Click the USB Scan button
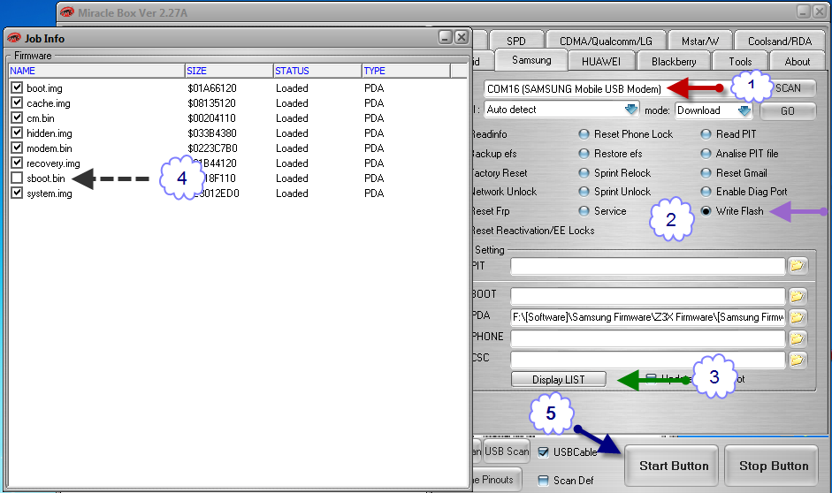The image size is (832, 493). click(507, 451)
